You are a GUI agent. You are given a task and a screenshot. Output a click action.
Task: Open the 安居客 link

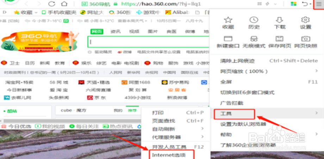click(177, 90)
